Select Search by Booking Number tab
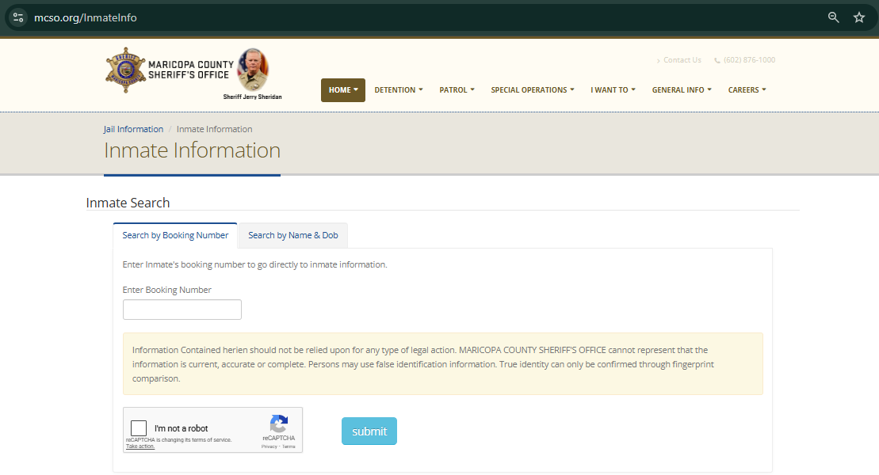Screen dimensions: 879x475 coord(175,235)
